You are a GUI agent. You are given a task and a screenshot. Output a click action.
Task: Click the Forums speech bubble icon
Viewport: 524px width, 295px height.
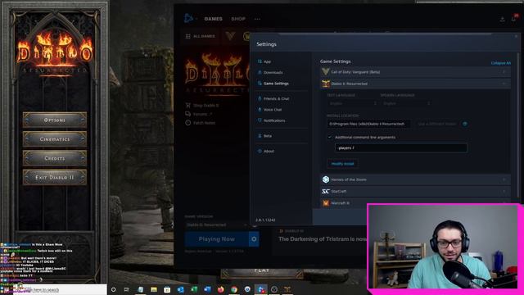pyautogui.click(x=187, y=114)
